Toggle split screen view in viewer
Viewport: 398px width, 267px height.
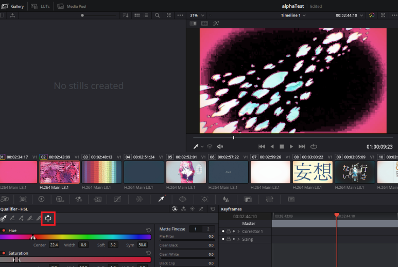tap(204, 24)
